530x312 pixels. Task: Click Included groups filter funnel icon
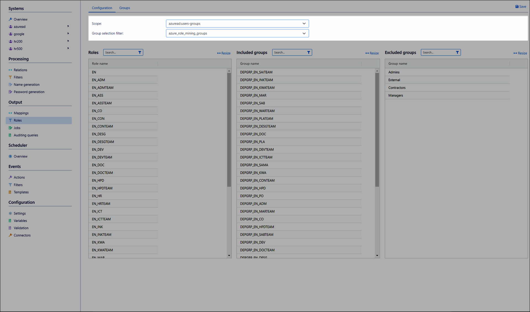(309, 52)
